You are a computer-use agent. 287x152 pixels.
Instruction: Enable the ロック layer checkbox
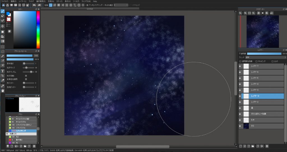click(272, 61)
